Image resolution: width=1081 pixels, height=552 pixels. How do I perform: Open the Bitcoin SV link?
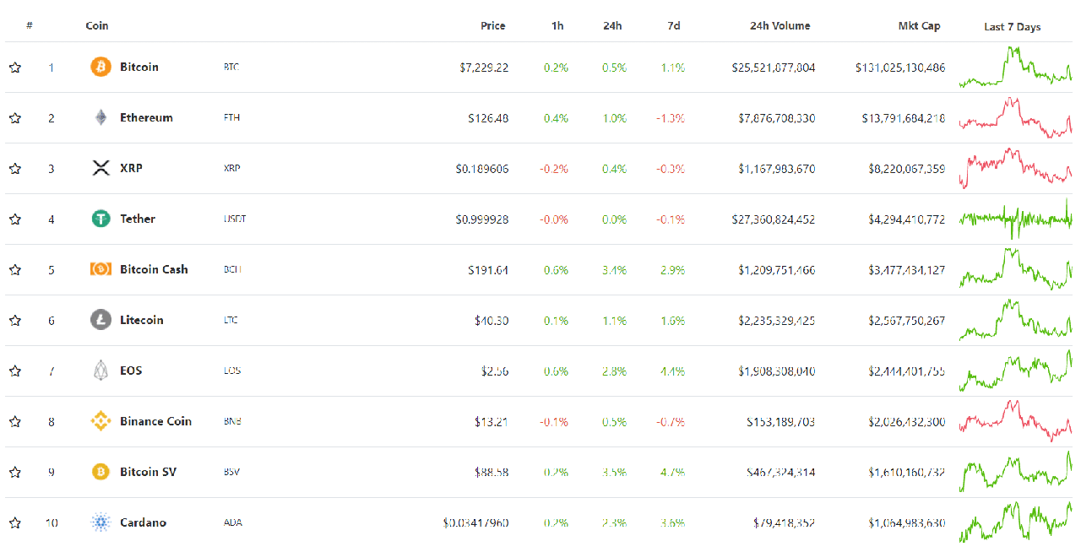pos(148,472)
